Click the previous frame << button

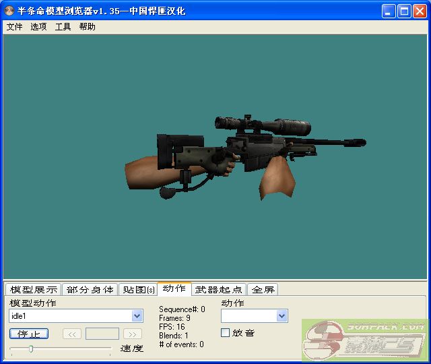(72, 334)
